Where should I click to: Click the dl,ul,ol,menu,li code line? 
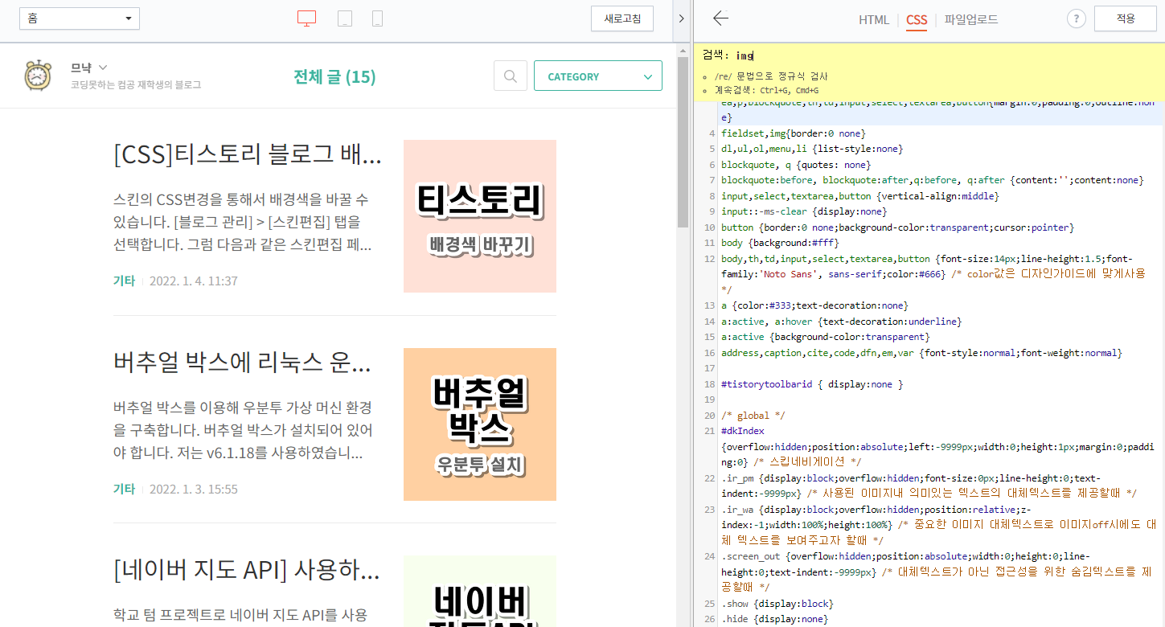coord(812,149)
